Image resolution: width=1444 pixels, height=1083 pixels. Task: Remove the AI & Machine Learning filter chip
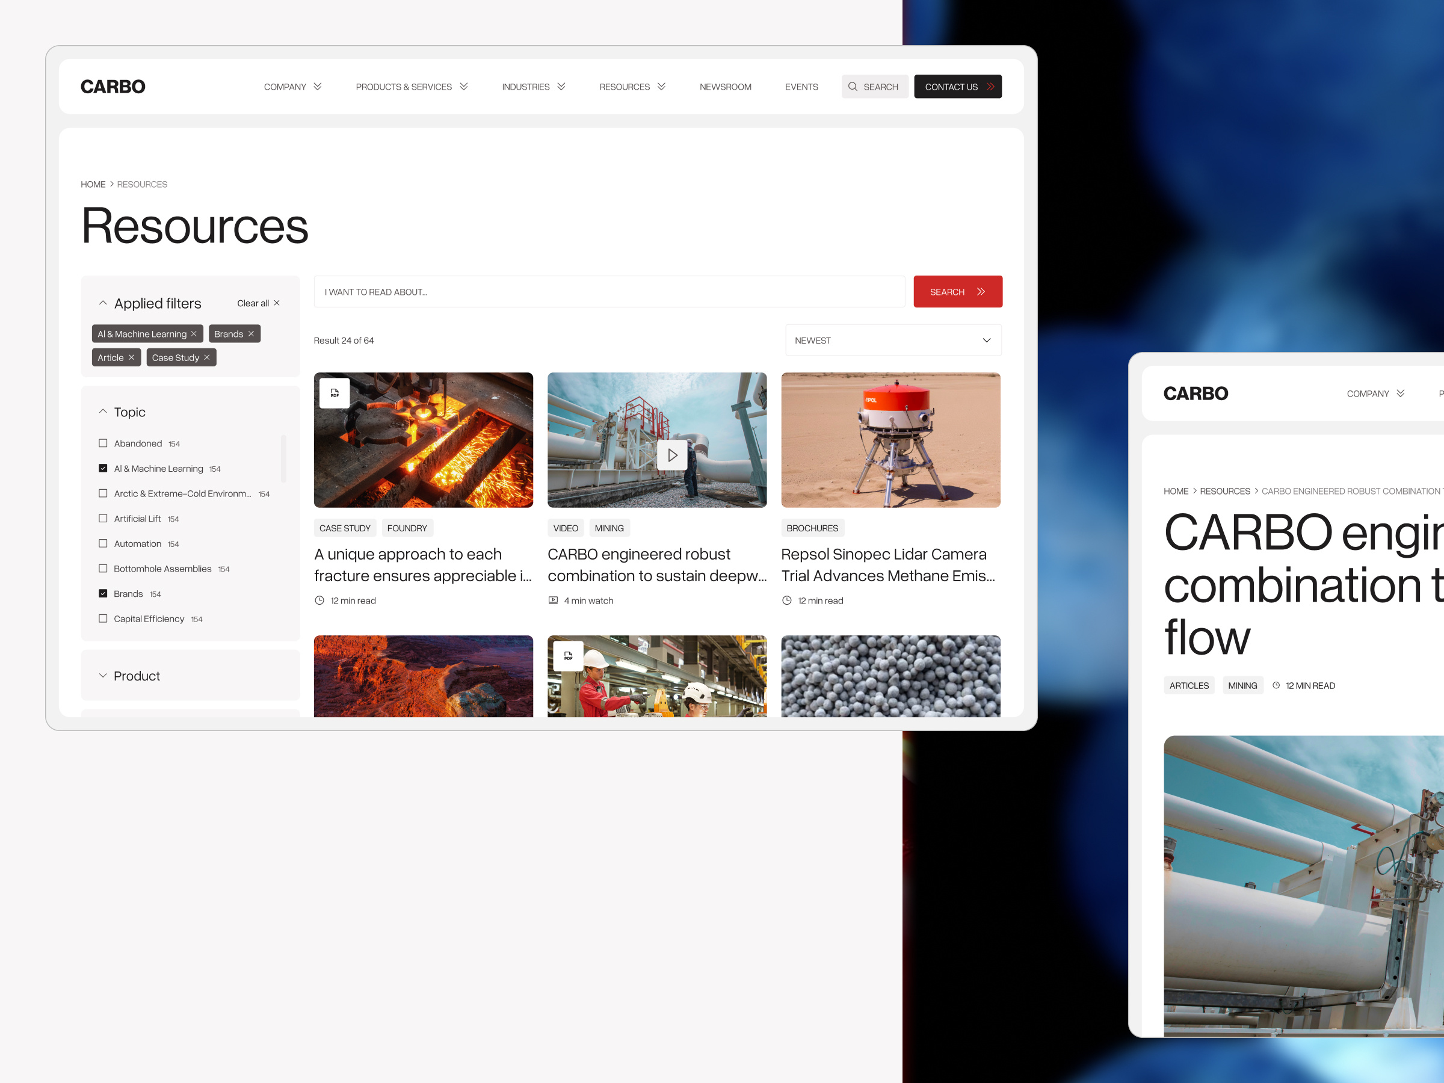tap(194, 333)
